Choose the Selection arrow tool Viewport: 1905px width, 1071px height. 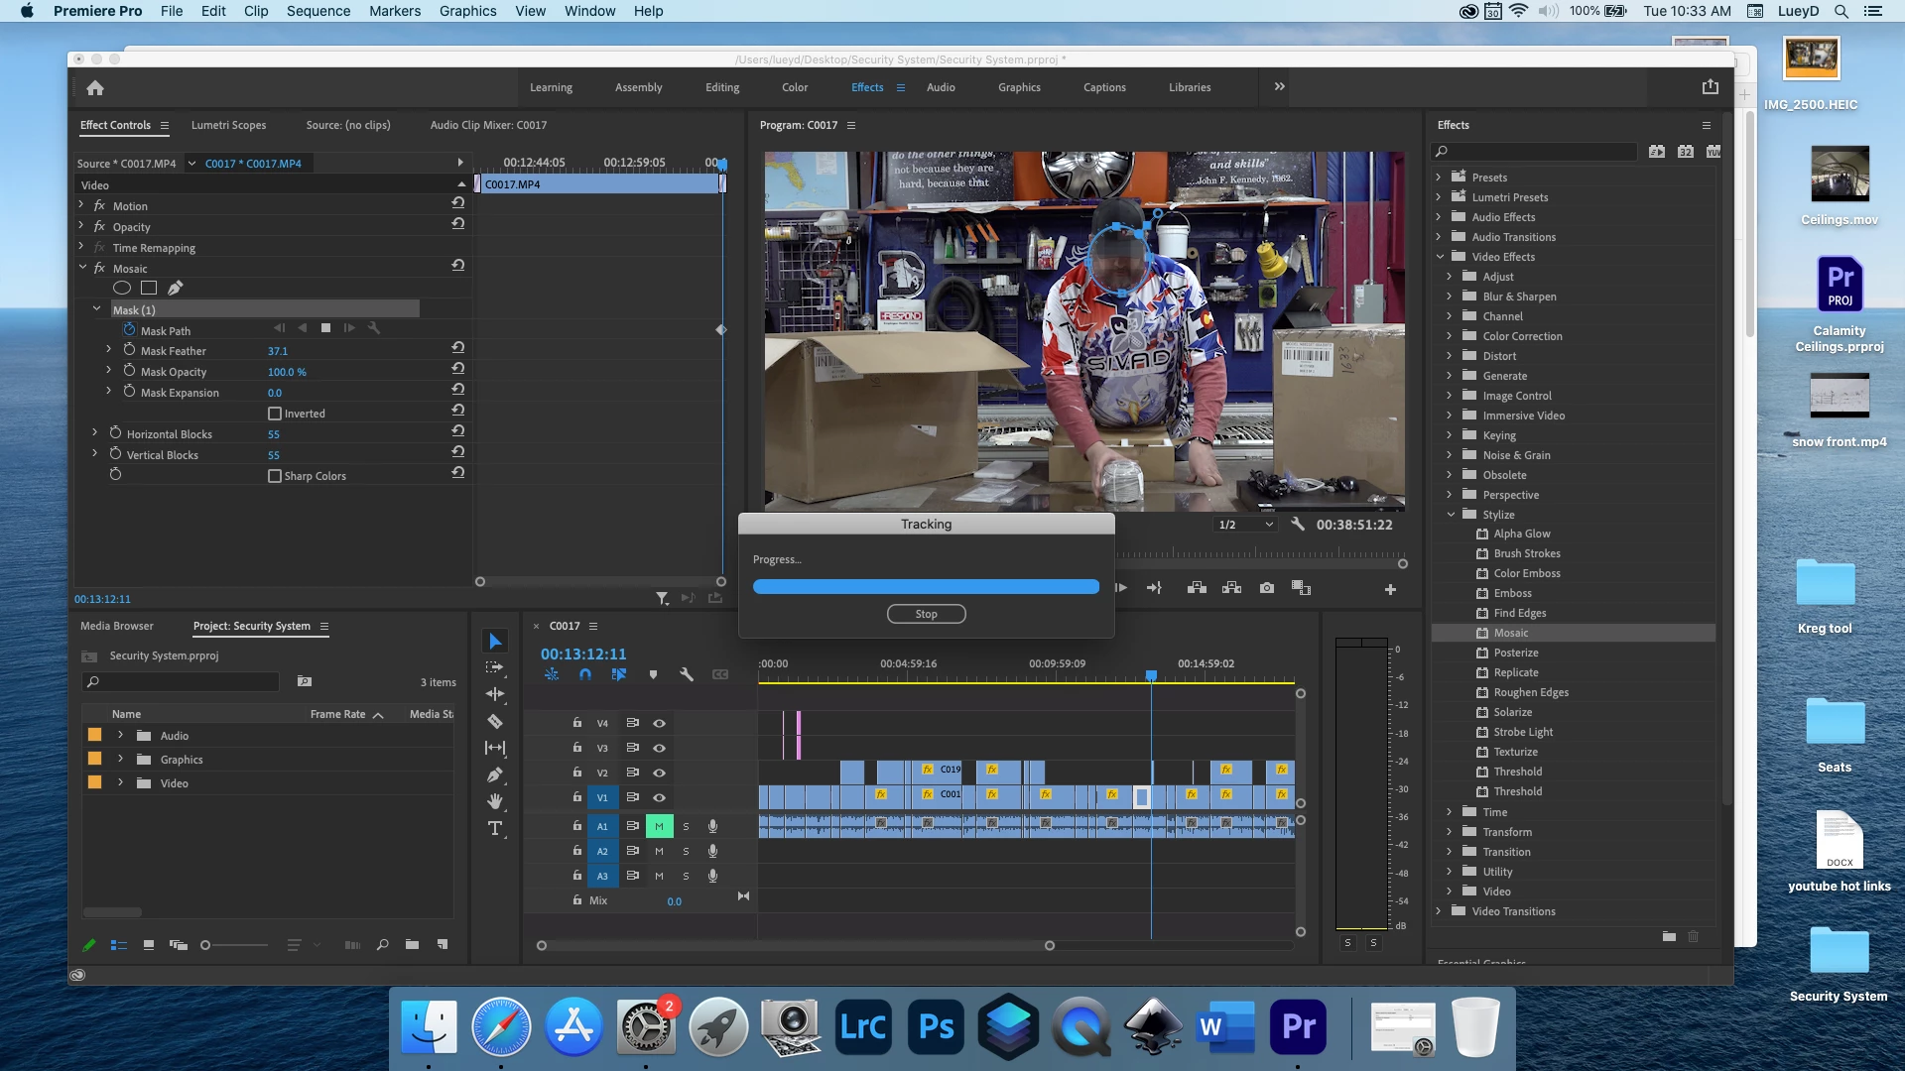(495, 641)
